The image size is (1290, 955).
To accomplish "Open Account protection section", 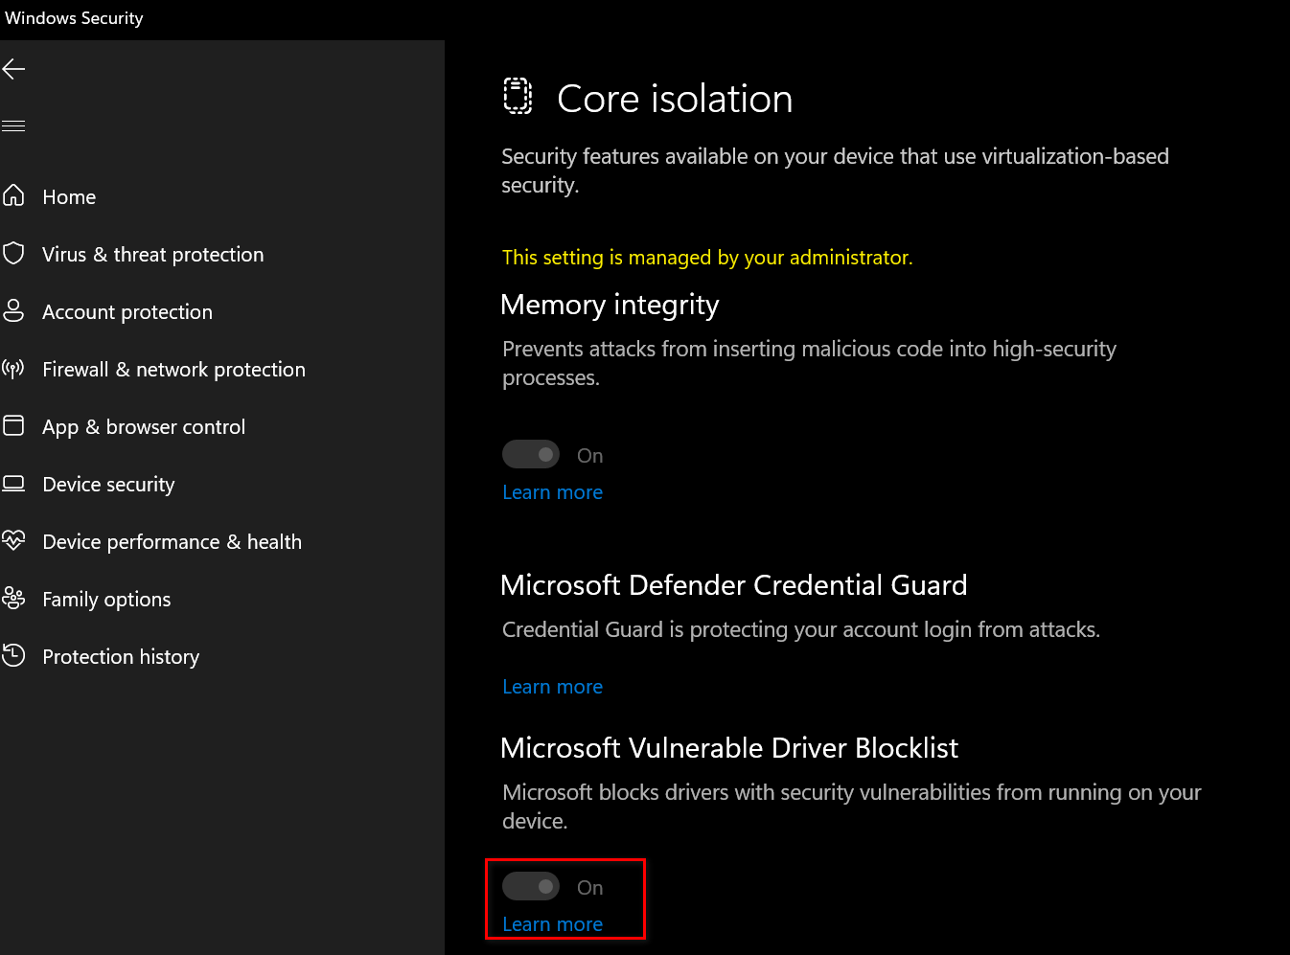I will 127,312.
